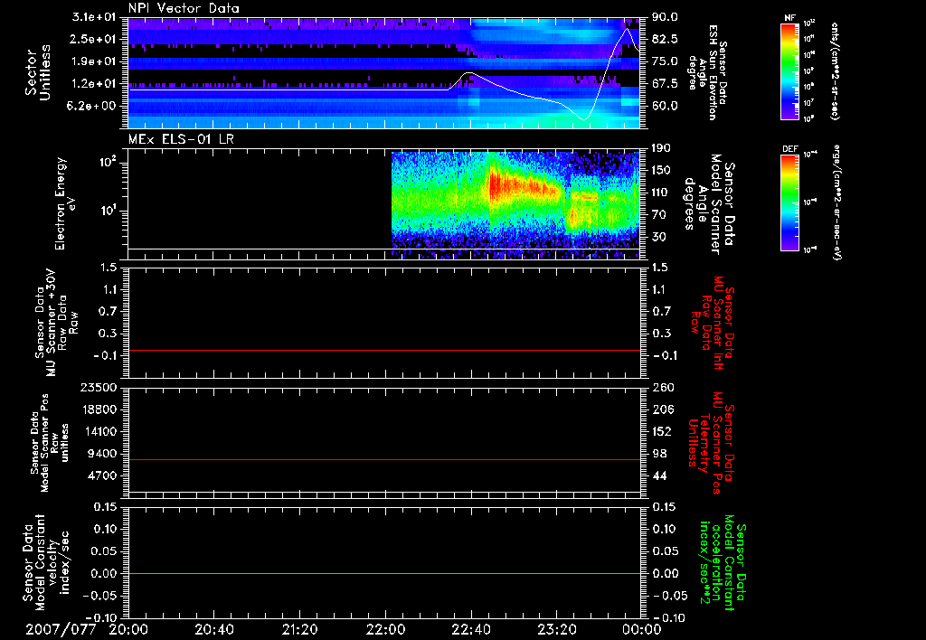Select the 'MEx ELS-01 LR' panel title
This screenshot has height=640, width=926.
(181, 139)
